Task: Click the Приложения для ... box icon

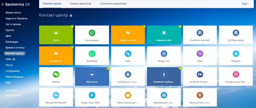Action: pyautogui.click(x=128, y=95)
